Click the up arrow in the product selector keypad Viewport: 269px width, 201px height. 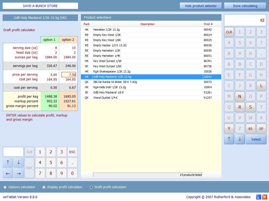(x=229, y=139)
